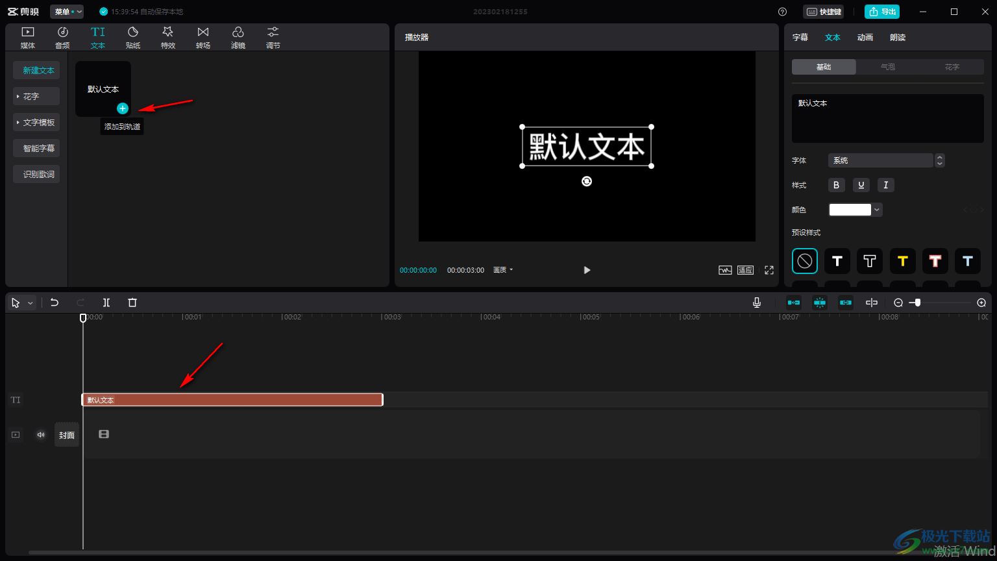The height and width of the screenshot is (561, 997).
Task: Click the redo arrow in timeline toolbar
Action: tap(80, 303)
